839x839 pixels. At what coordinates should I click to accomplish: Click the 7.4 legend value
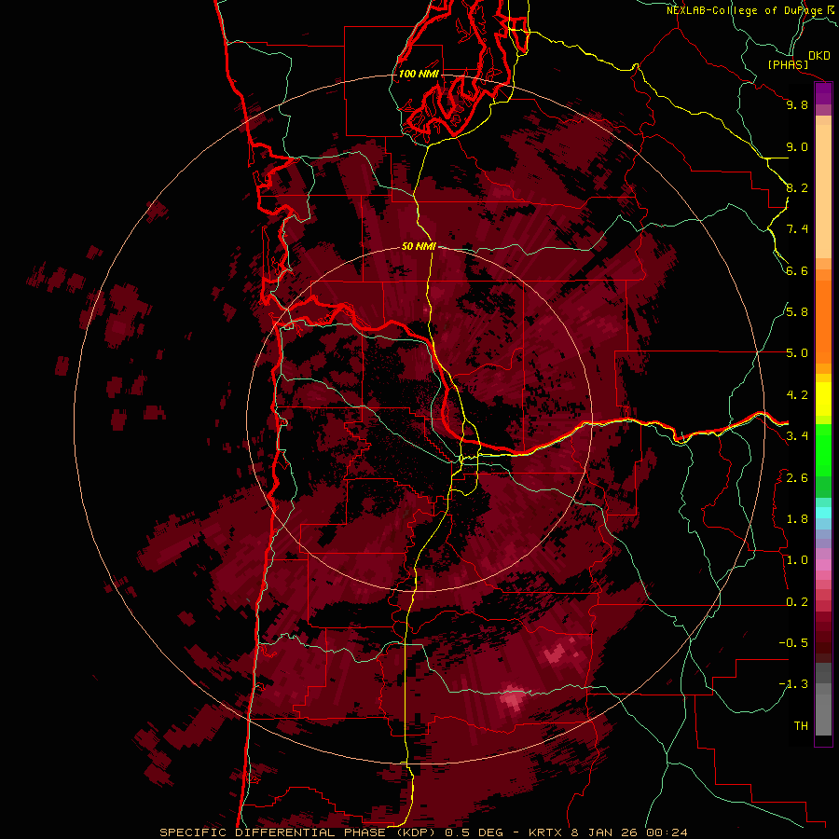pos(797,229)
